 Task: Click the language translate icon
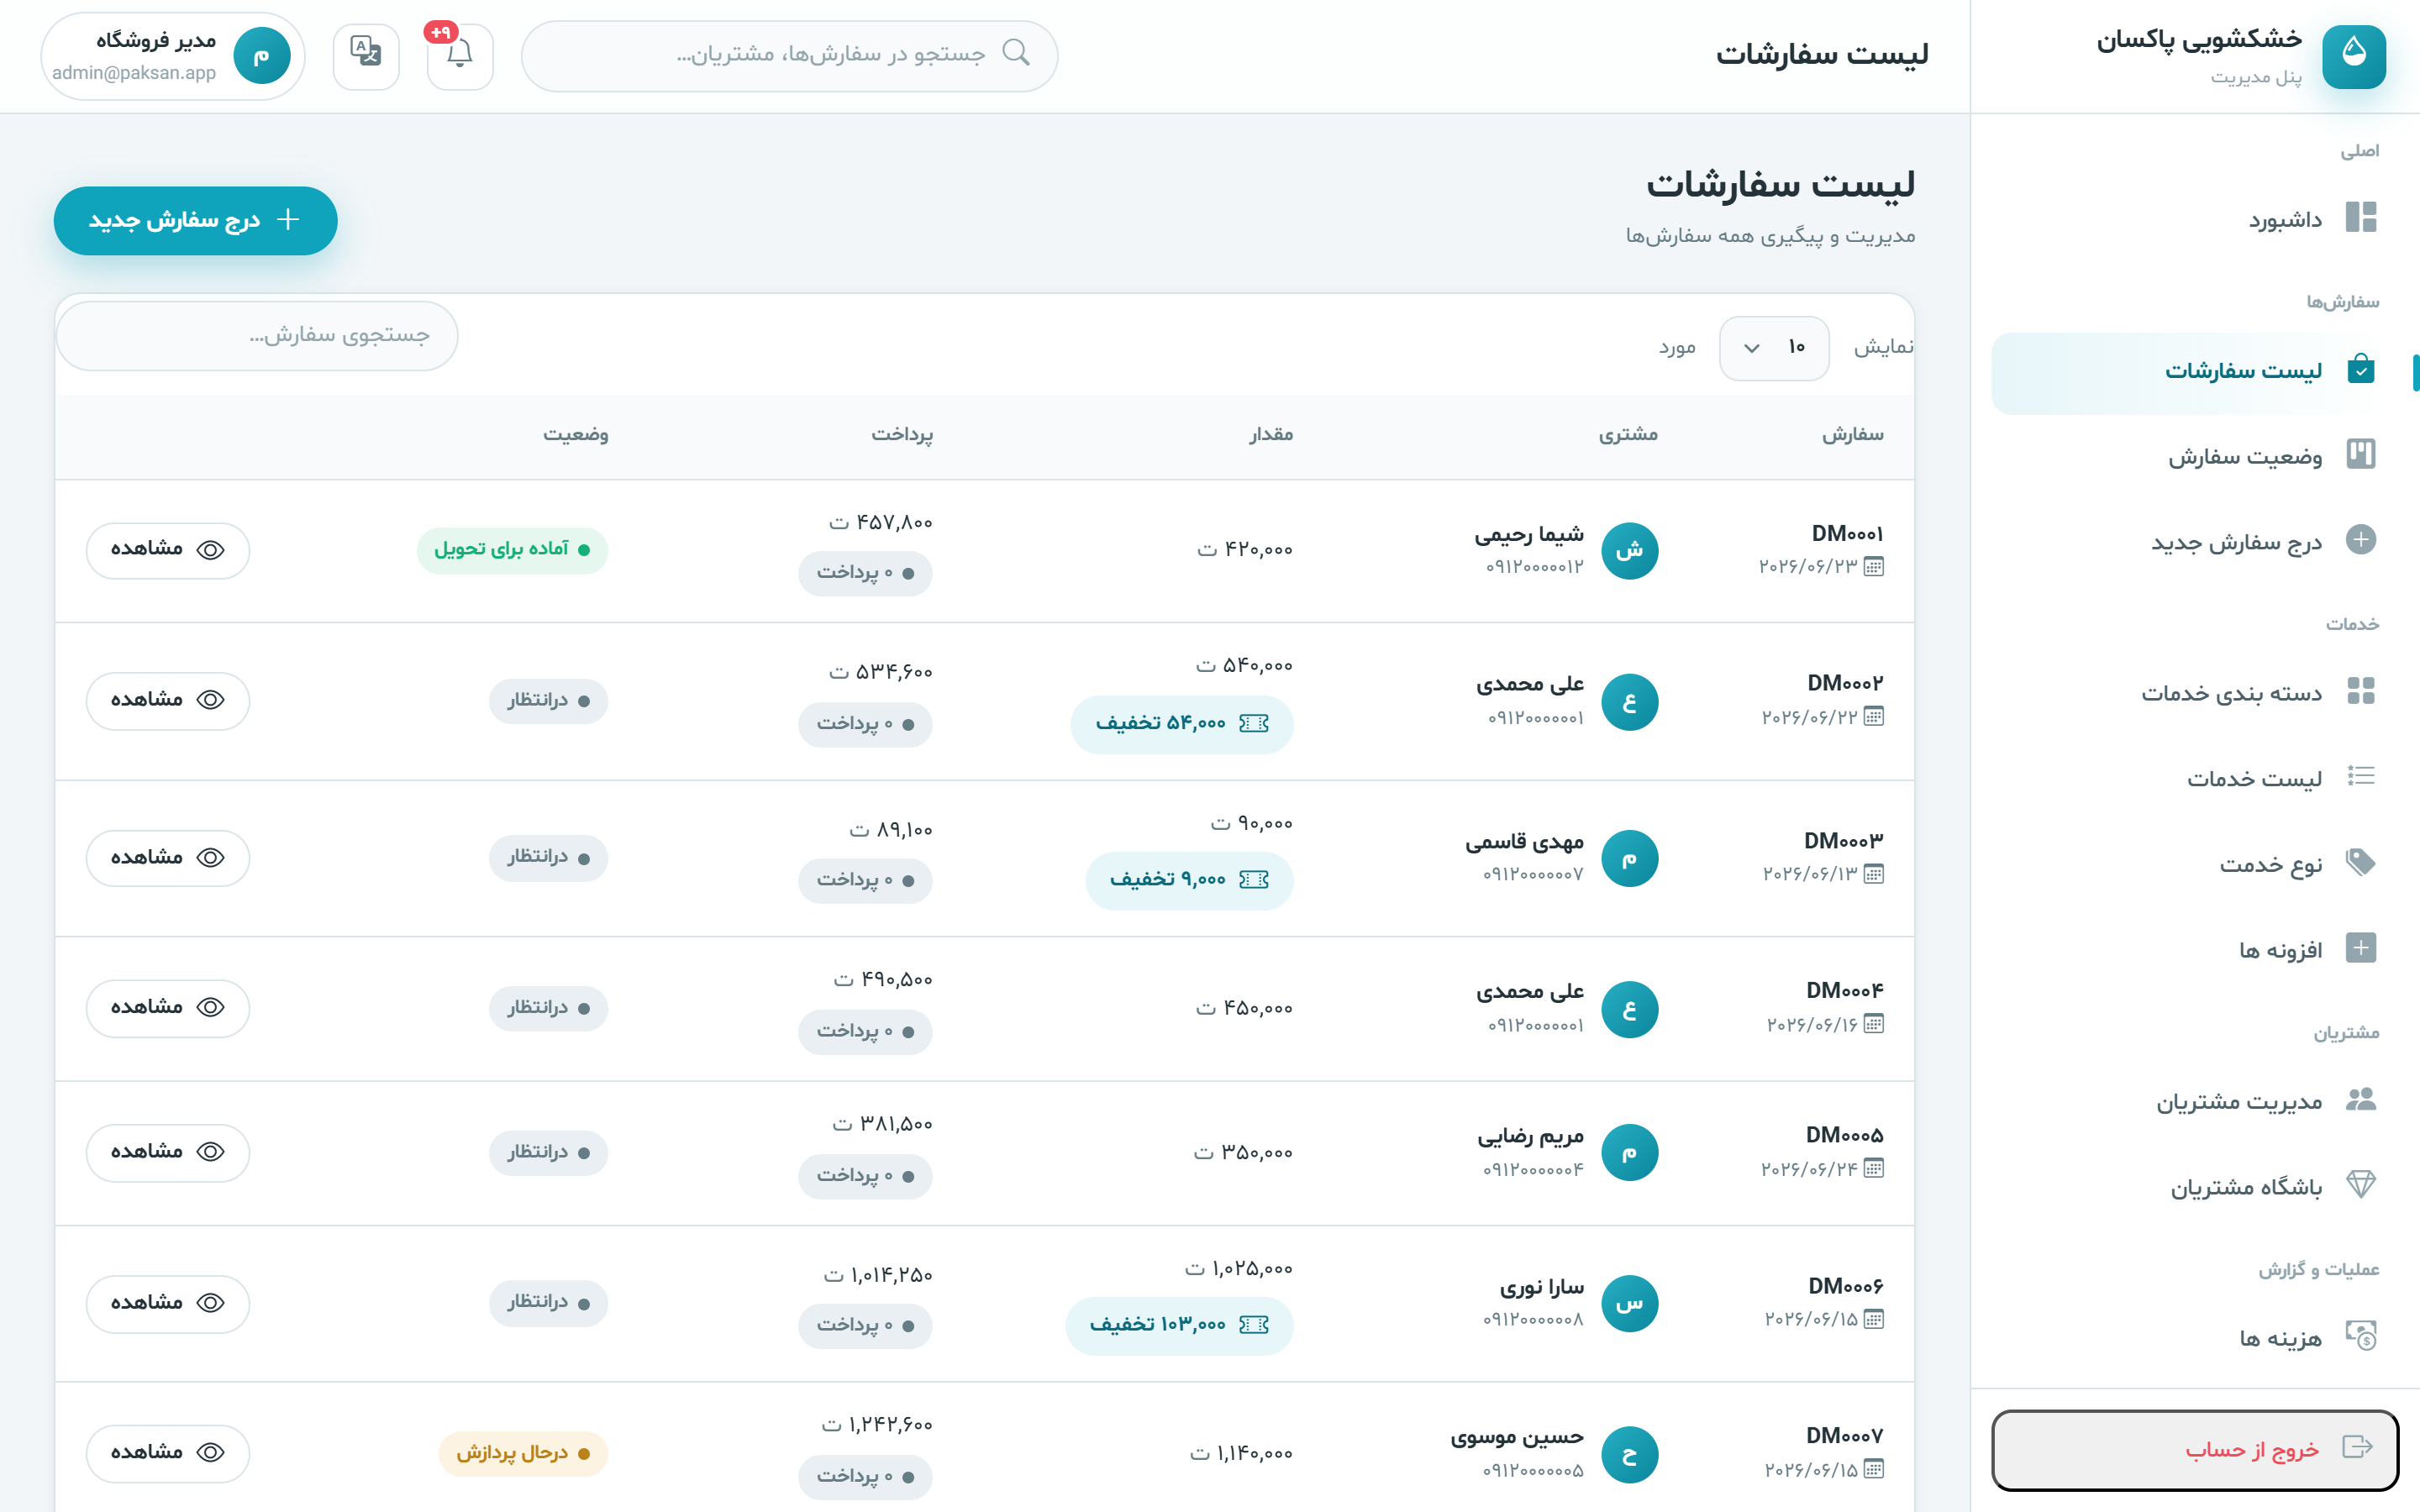coord(366,56)
